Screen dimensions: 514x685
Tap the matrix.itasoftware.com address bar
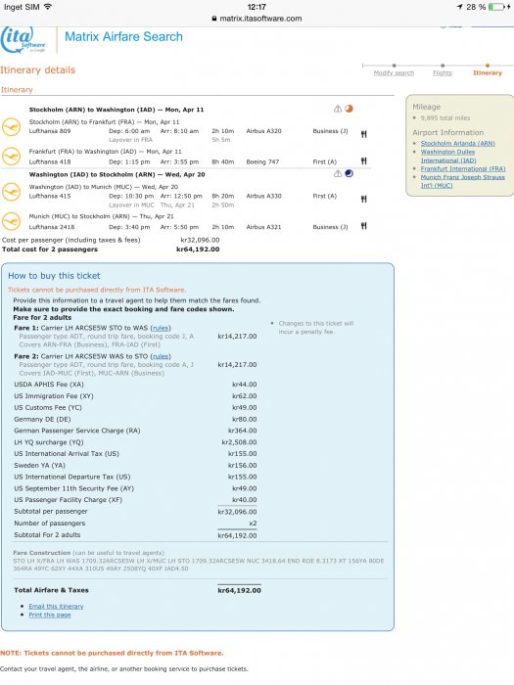(257, 19)
